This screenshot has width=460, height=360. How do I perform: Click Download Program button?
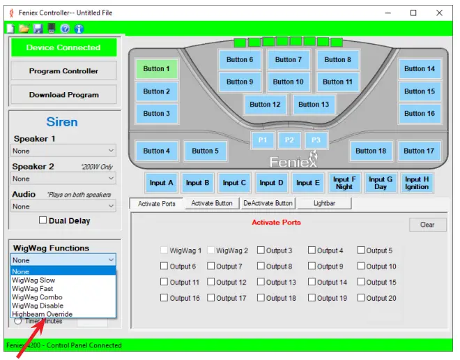[63, 95]
